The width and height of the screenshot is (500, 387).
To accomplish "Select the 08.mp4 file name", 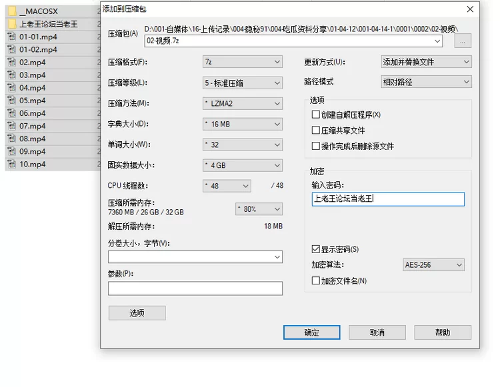I will (x=32, y=139).
